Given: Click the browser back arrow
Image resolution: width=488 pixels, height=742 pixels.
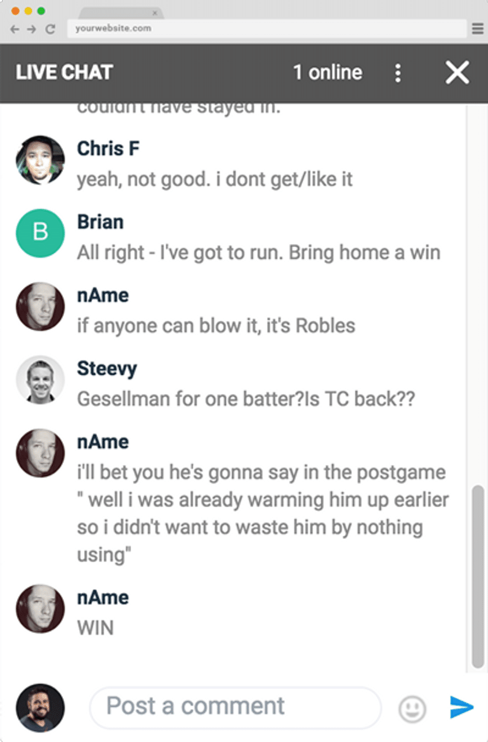Looking at the screenshot, I should click(x=15, y=29).
